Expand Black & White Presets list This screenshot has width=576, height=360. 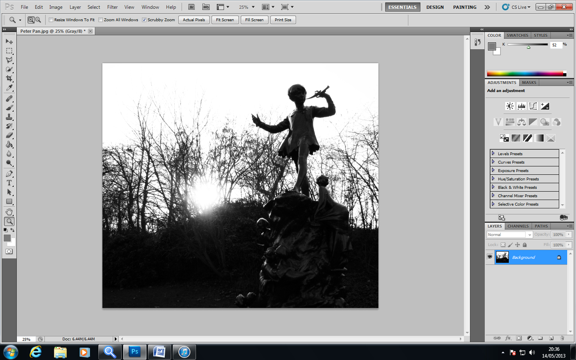coord(493,187)
